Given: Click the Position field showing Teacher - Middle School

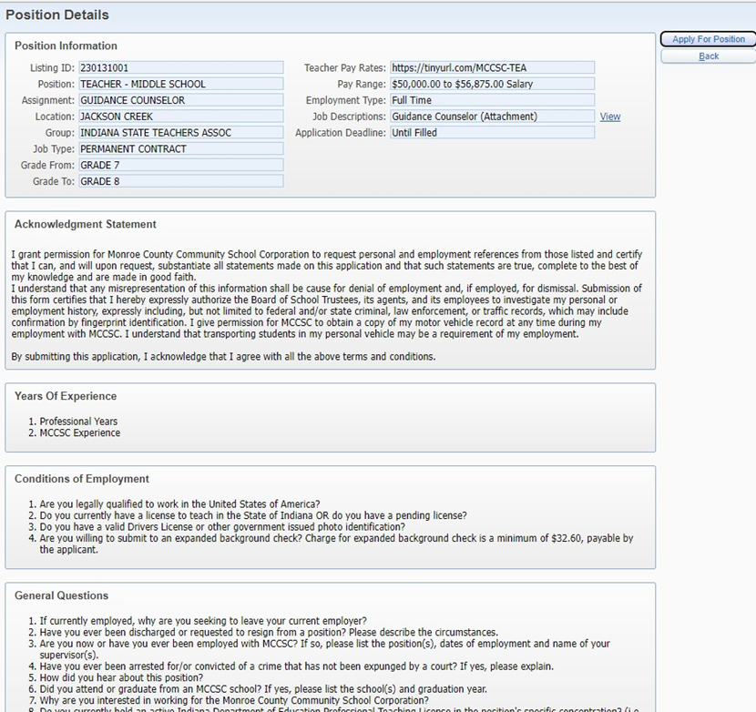Looking at the screenshot, I should click(x=180, y=85).
